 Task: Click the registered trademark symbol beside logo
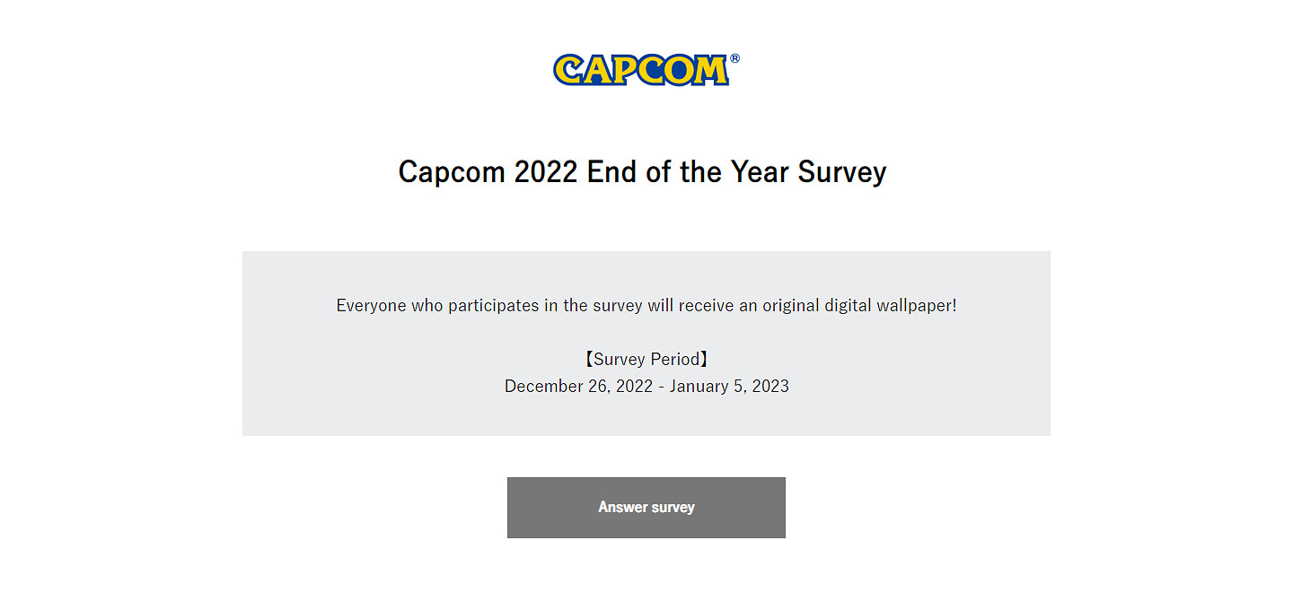coord(734,58)
